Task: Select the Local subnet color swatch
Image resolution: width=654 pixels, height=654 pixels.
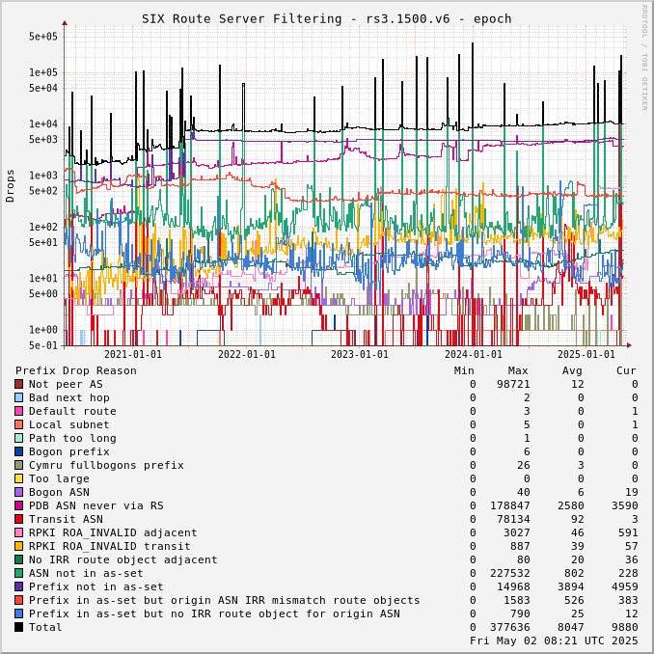Action: coord(18,424)
